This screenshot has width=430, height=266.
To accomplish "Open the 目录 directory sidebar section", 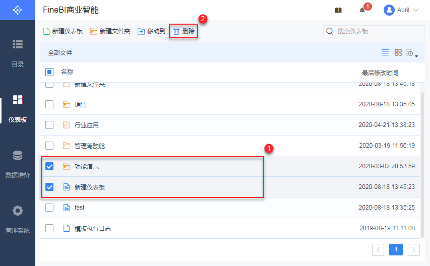I will [x=18, y=54].
